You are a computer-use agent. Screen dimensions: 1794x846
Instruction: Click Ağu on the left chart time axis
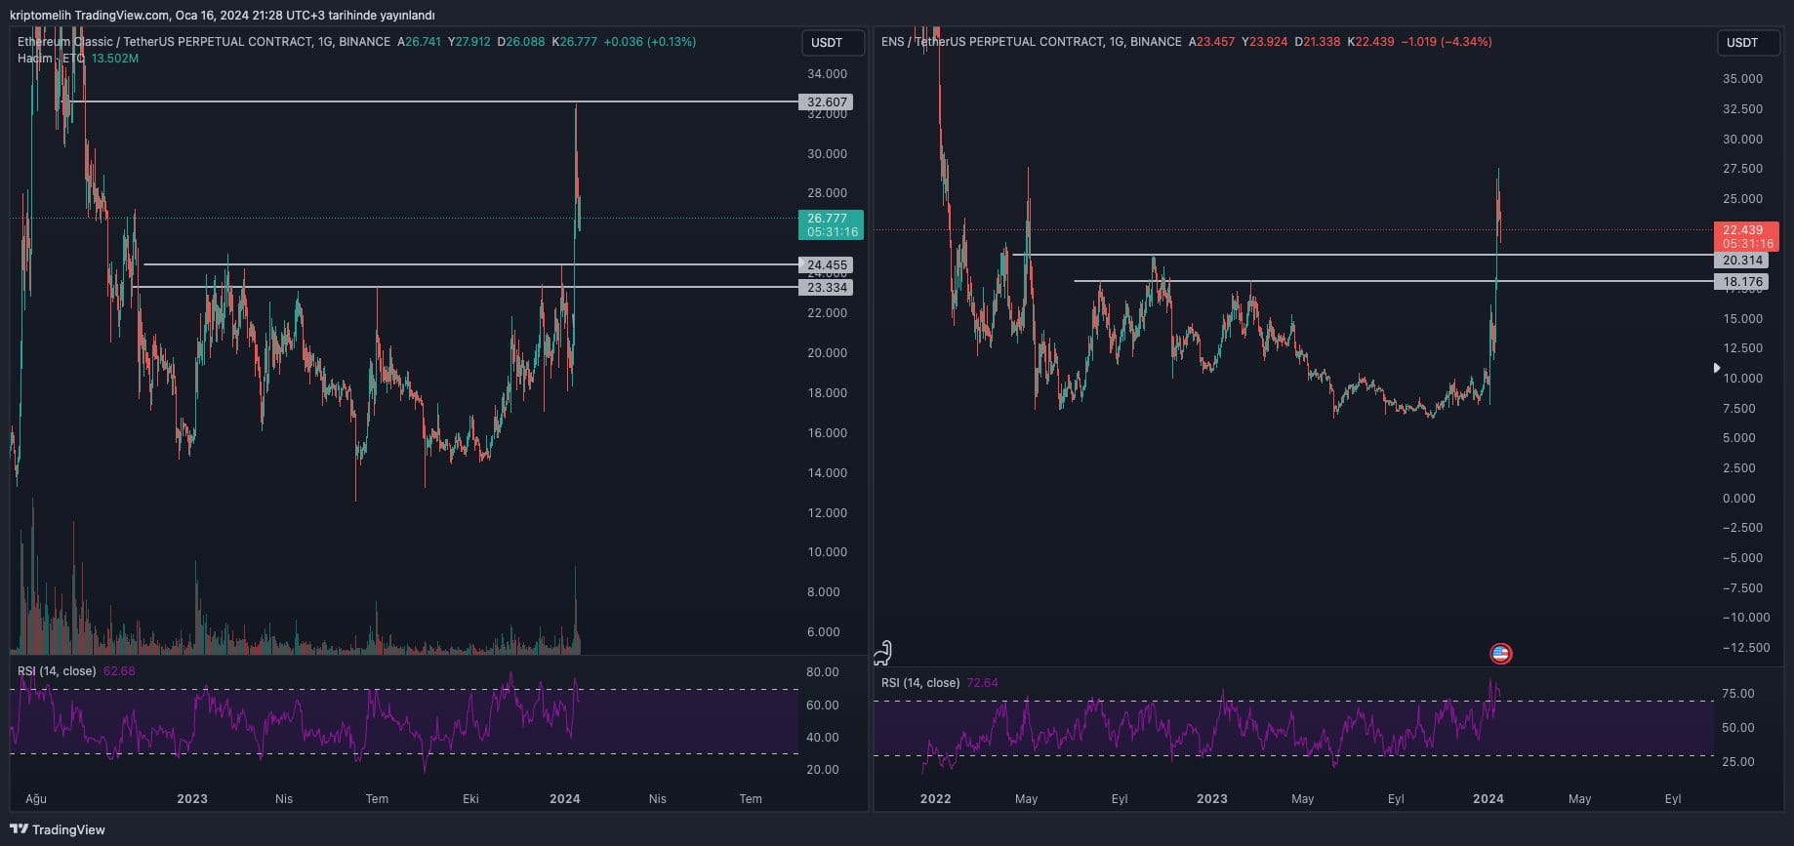coord(36,798)
